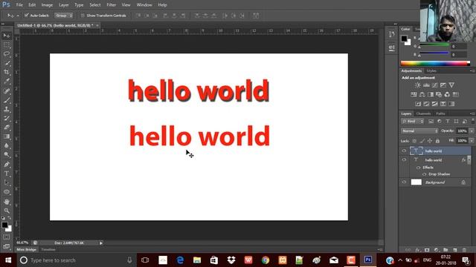Open the layer filter Kind dropdown

[412, 122]
